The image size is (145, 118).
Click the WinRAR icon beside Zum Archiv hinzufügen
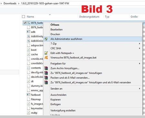coord(46,68)
